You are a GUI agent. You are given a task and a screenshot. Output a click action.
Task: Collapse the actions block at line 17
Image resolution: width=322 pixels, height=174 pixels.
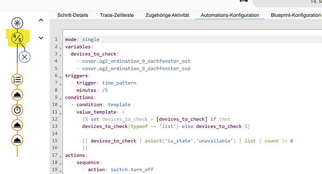click(x=60, y=157)
